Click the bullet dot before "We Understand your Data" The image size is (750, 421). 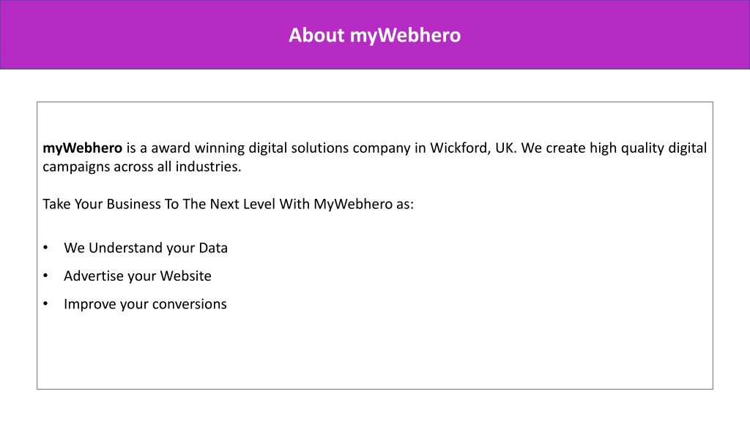45,247
